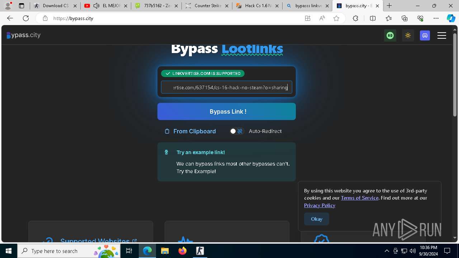Click the Read aloud icon

(x=322, y=18)
